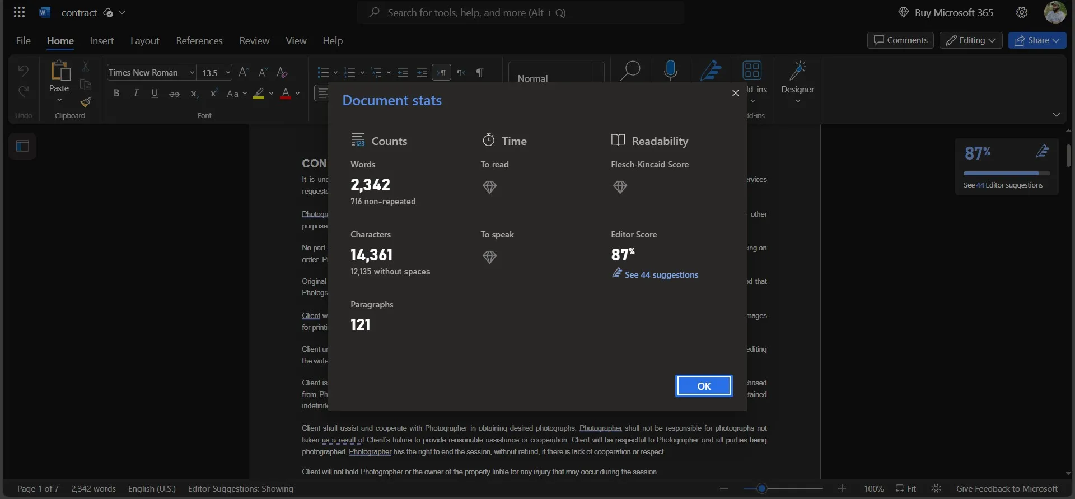The width and height of the screenshot is (1075, 499).
Task: Click the Clear Formatting icon
Action: 282,73
